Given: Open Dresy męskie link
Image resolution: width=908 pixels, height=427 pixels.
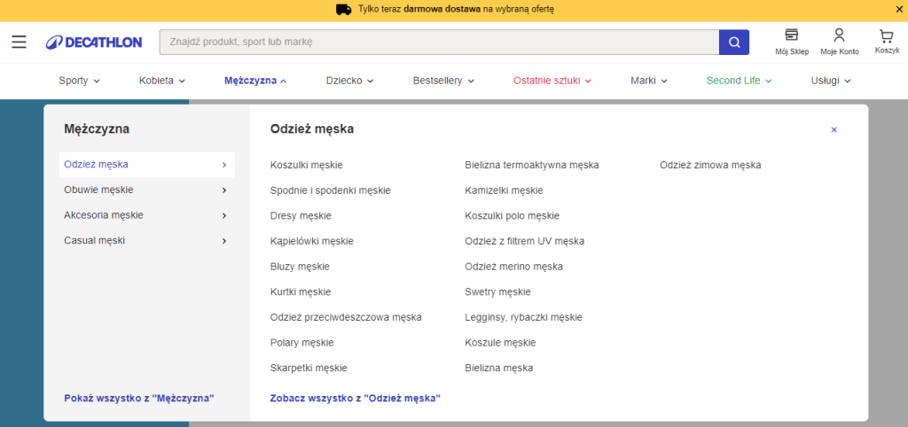Looking at the screenshot, I should [301, 216].
